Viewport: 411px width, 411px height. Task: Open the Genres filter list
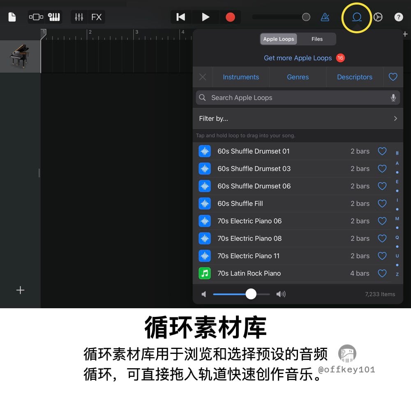pyautogui.click(x=298, y=77)
